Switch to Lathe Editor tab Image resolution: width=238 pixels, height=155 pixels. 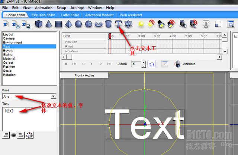pyautogui.click(x=70, y=15)
